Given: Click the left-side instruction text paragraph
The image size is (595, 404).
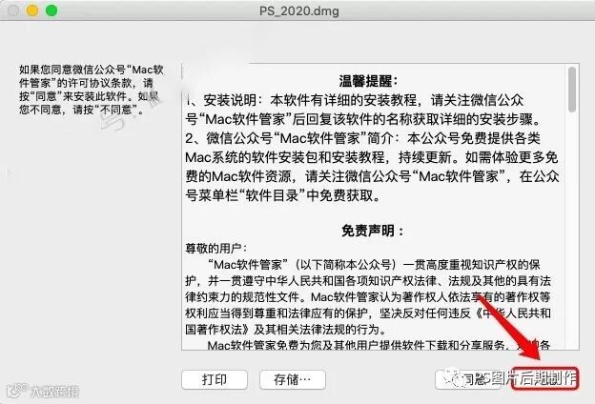Looking at the screenshot, I should point(92,90).
